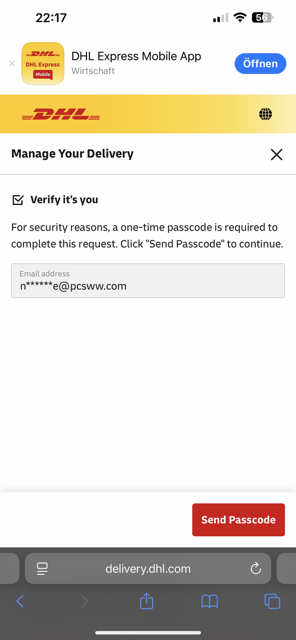Tap the Wi-Fi status icon
The image size is (296, 640).
[240, 18]
